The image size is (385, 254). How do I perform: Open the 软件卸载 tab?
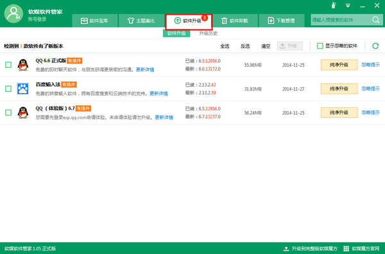(235, 21)
